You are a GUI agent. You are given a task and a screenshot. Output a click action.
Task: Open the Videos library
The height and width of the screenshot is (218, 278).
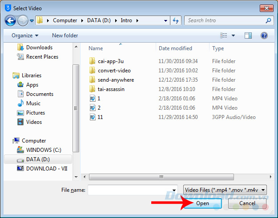tap(34, 122)
